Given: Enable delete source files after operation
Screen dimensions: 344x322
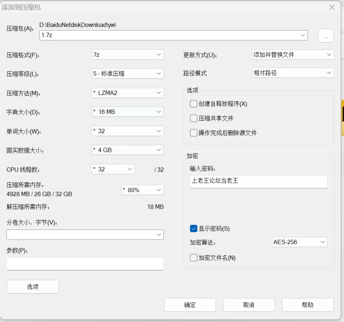Looking at the screenshot, I should (x=193, y=133).
